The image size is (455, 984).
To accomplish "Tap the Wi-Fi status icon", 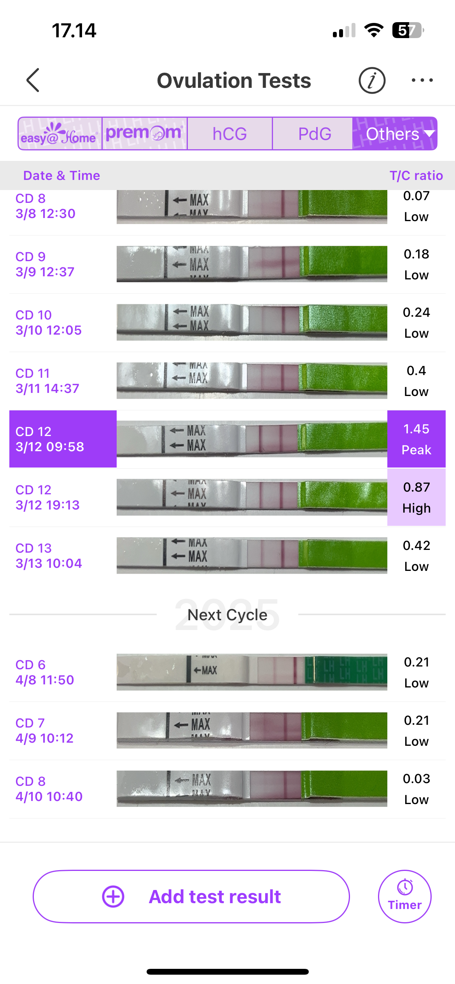I will 374,30.
